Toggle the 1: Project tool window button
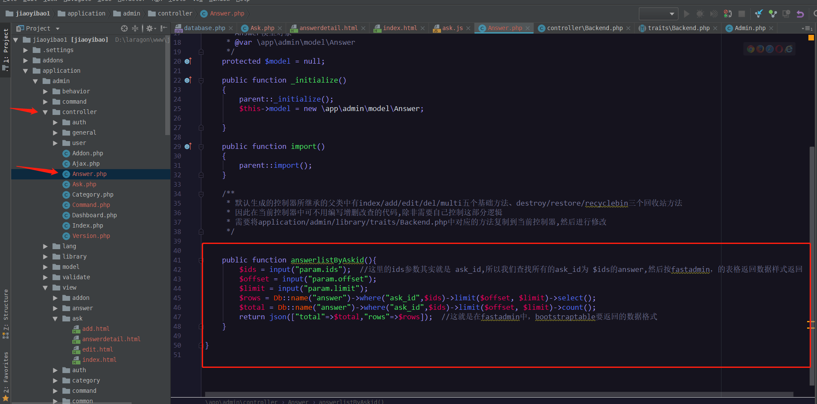 6,51
